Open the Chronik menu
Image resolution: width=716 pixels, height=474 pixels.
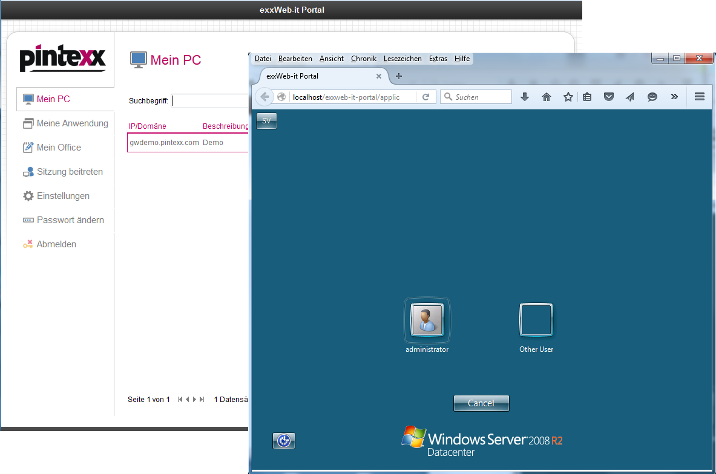[x=364, y=59]
